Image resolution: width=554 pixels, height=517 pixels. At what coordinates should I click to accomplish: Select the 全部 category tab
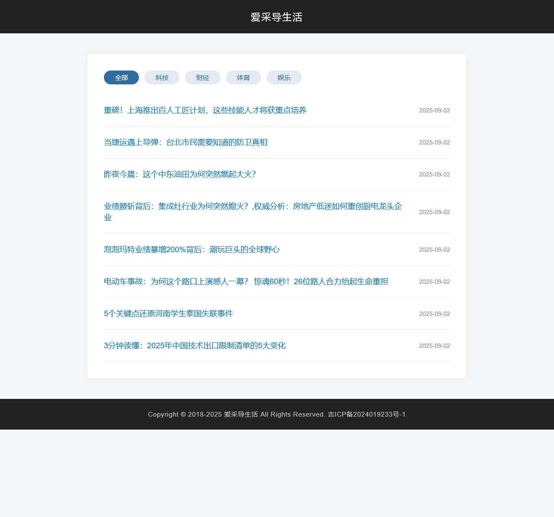(x=121, y=77)
